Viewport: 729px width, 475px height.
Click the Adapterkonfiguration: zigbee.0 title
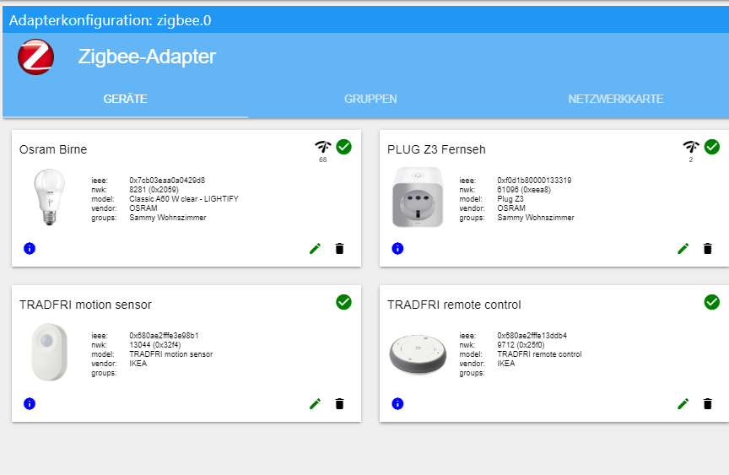click(111, 20)
